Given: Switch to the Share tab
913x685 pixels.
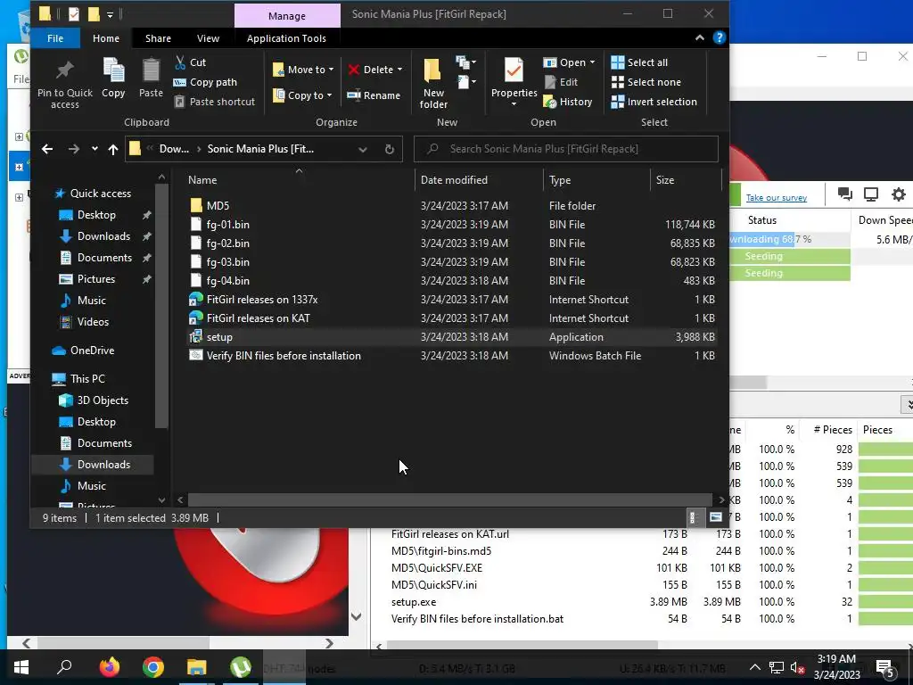Looking at the screenshot, I should [x=158, y=37].
